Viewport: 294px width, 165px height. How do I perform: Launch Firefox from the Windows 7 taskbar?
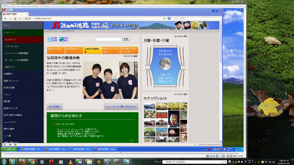[x=23, y=162]
